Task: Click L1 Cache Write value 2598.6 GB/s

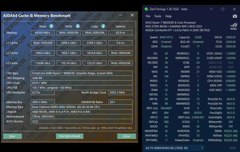Action: 69,43
